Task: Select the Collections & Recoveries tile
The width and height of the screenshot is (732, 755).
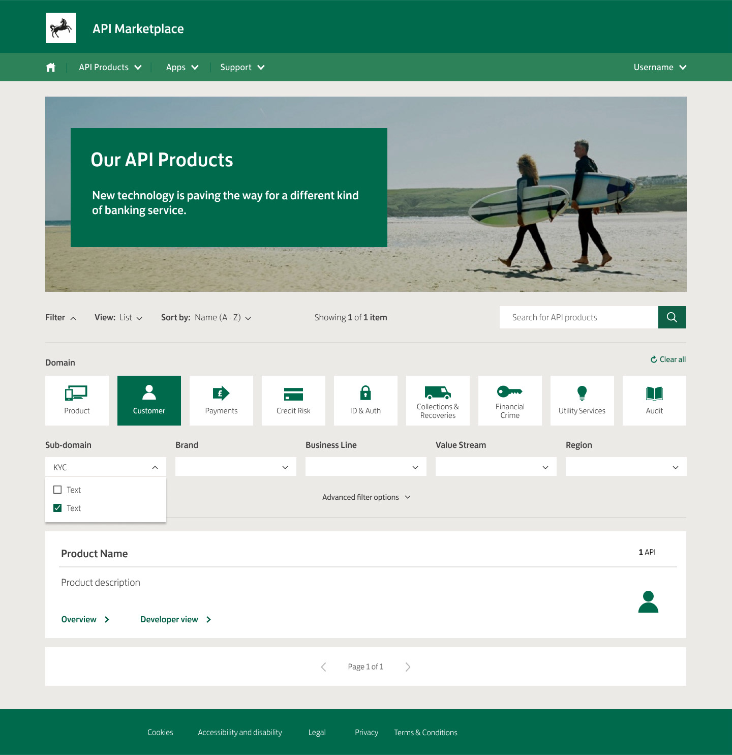Action: pos(438,401)
